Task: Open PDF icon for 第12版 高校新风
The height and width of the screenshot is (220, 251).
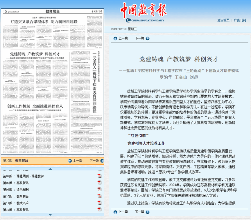Action: point(99,209)
